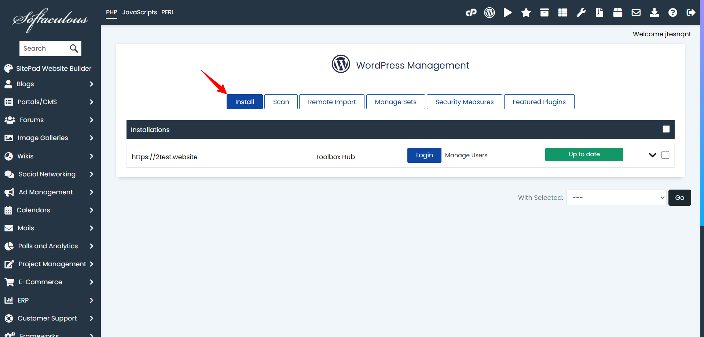Open email settings envelope icon

pos(636,13)
